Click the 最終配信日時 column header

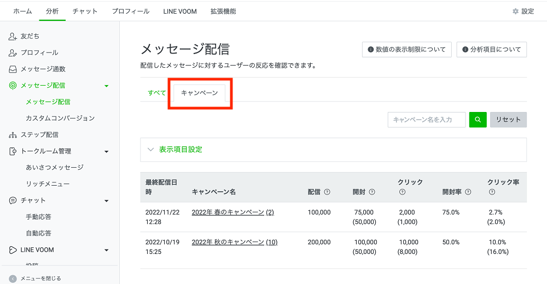[161, 187]
